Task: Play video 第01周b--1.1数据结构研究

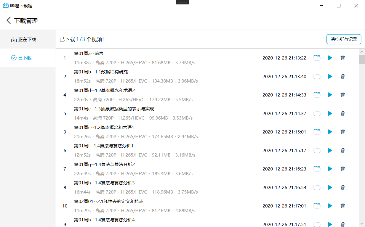Action: [x=330, y=76]
